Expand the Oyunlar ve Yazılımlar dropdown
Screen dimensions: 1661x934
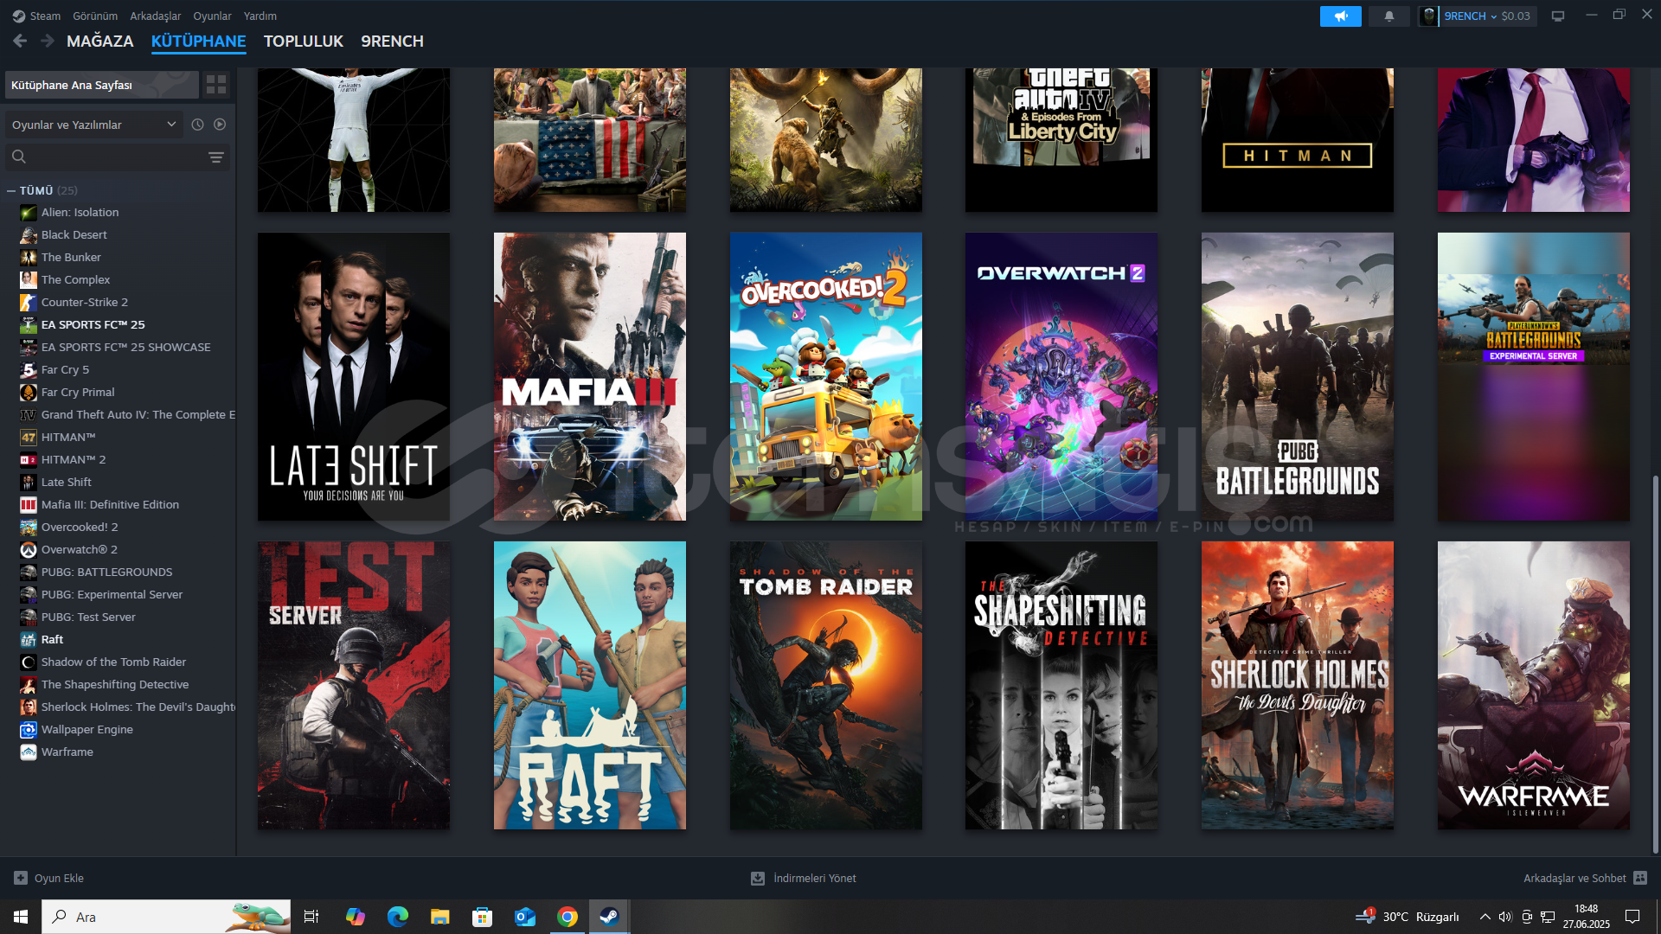94,125
